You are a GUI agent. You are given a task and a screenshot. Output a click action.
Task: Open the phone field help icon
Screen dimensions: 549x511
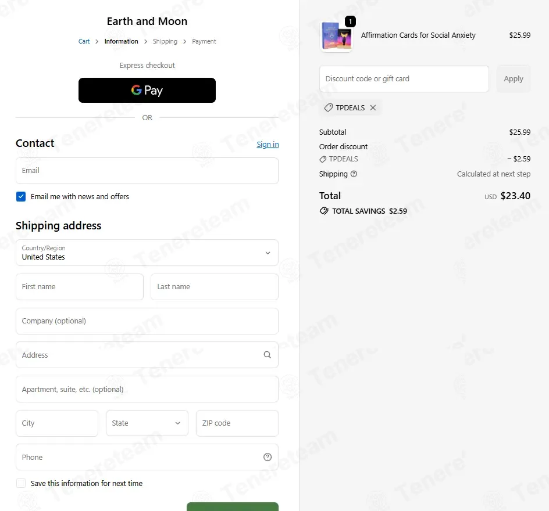tap(268, 457)
